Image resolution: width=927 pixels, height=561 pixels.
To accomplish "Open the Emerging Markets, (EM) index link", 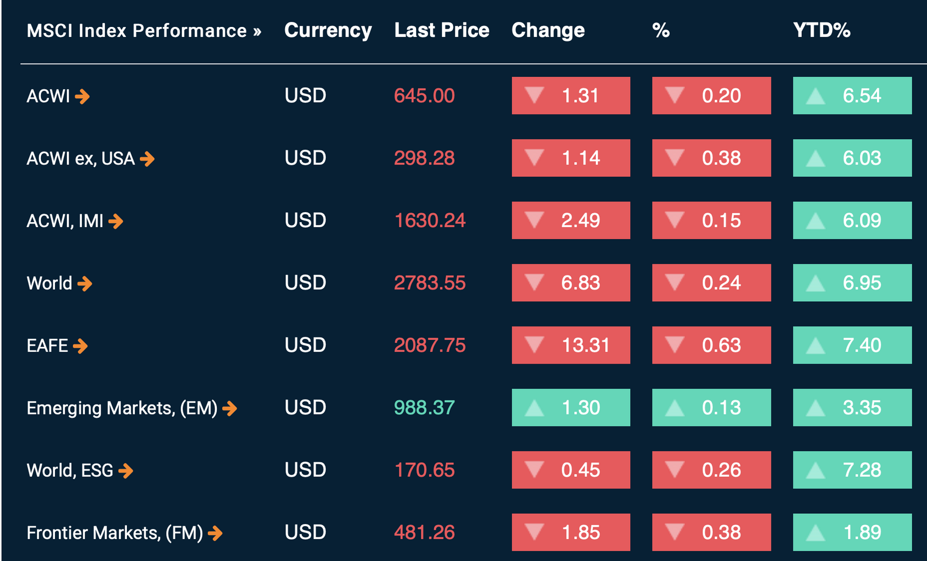I will (122, 408).
